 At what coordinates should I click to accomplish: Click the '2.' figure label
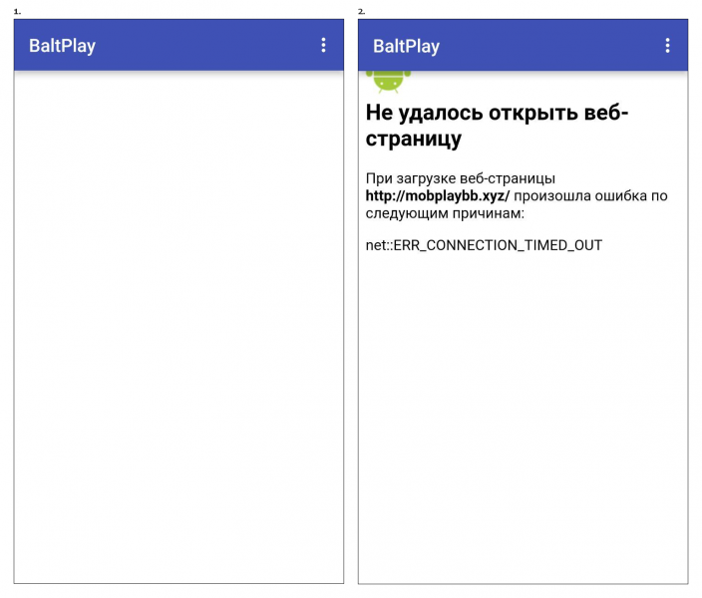[362, 12]
